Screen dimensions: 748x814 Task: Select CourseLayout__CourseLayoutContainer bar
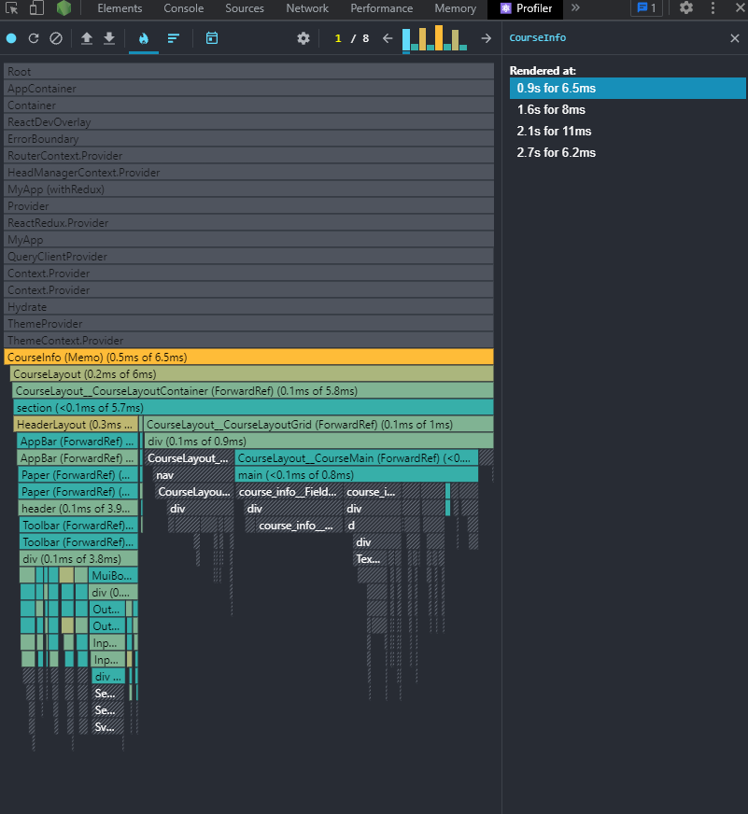[253, 391]
